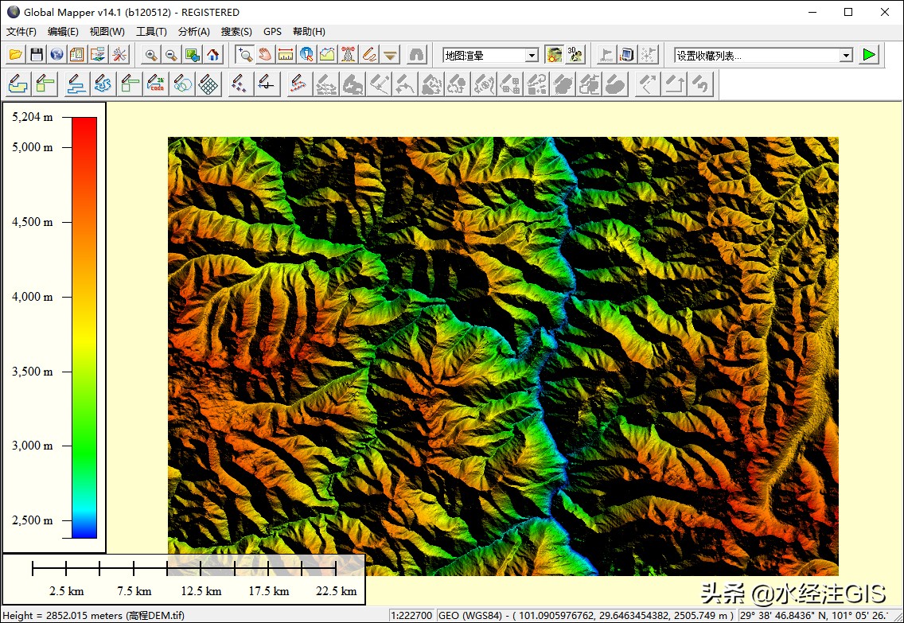Select the create rectangle area pencil tool
Screen dimensions: 904x623
coord(45,84)
